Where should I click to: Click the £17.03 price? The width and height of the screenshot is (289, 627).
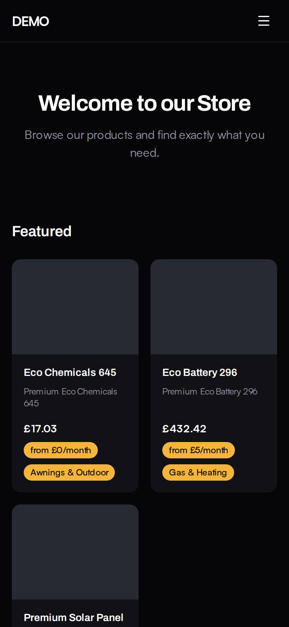(40, 429)
